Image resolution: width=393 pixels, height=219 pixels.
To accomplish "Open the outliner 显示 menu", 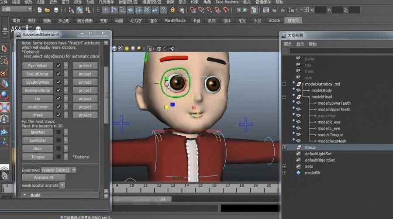I will coord(300,44).
